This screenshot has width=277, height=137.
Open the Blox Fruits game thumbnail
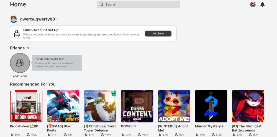63,106
